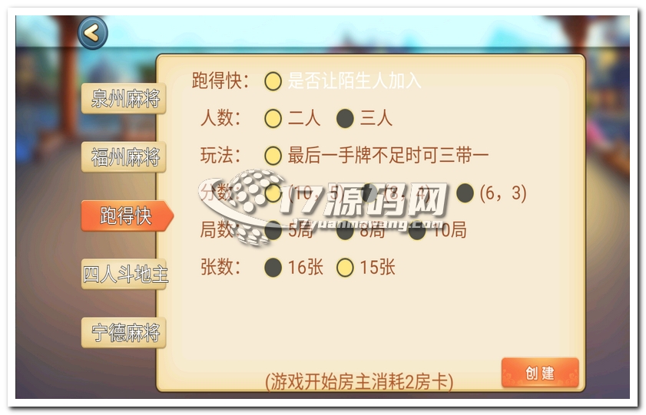Click the 创建 create room button
Screen dimensions: 646x415
[540, 373]
